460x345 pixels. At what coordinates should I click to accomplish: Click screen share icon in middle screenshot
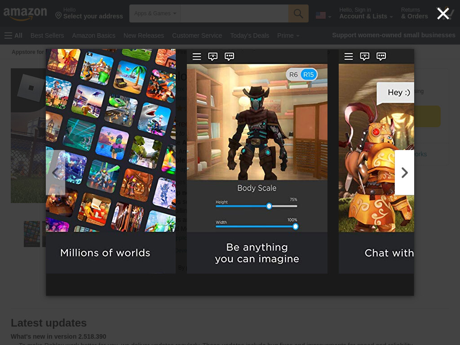(x=213, y=56)
